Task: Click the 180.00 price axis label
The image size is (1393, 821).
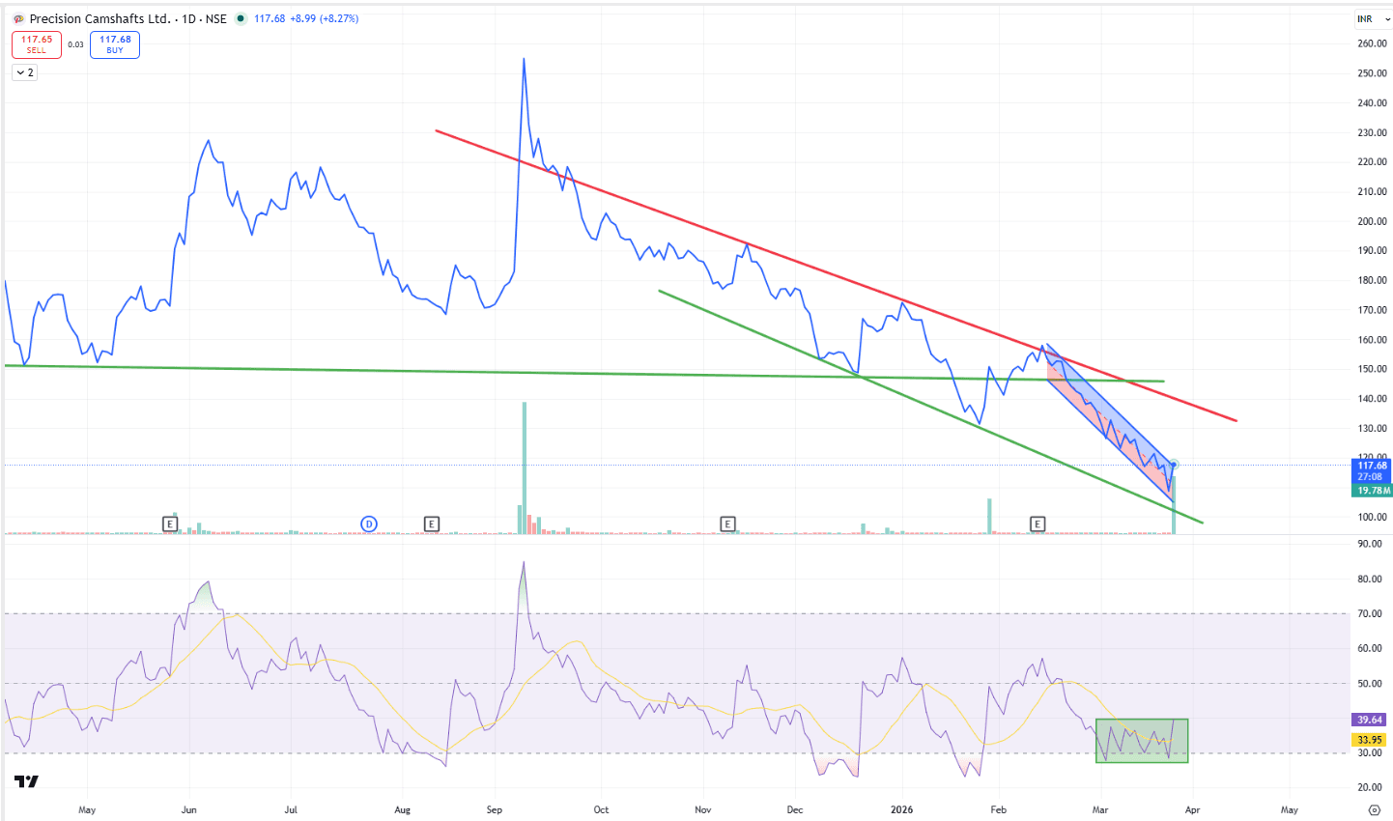Action: 1372,280
